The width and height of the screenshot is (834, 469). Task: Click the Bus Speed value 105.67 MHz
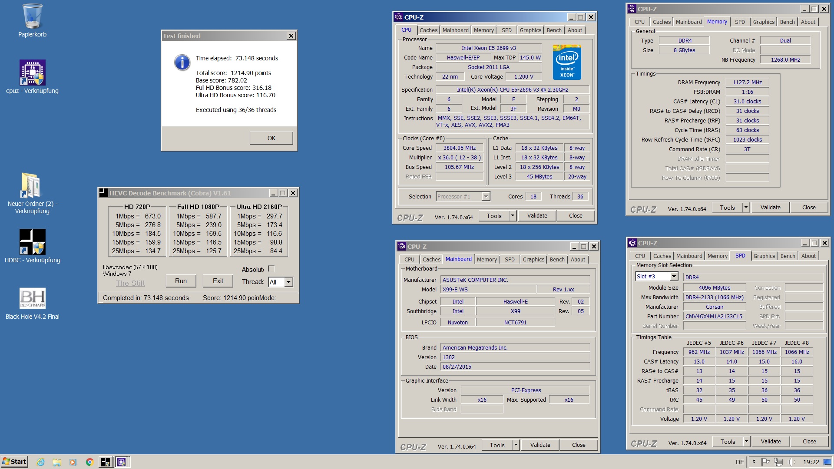tap(460, 167)
